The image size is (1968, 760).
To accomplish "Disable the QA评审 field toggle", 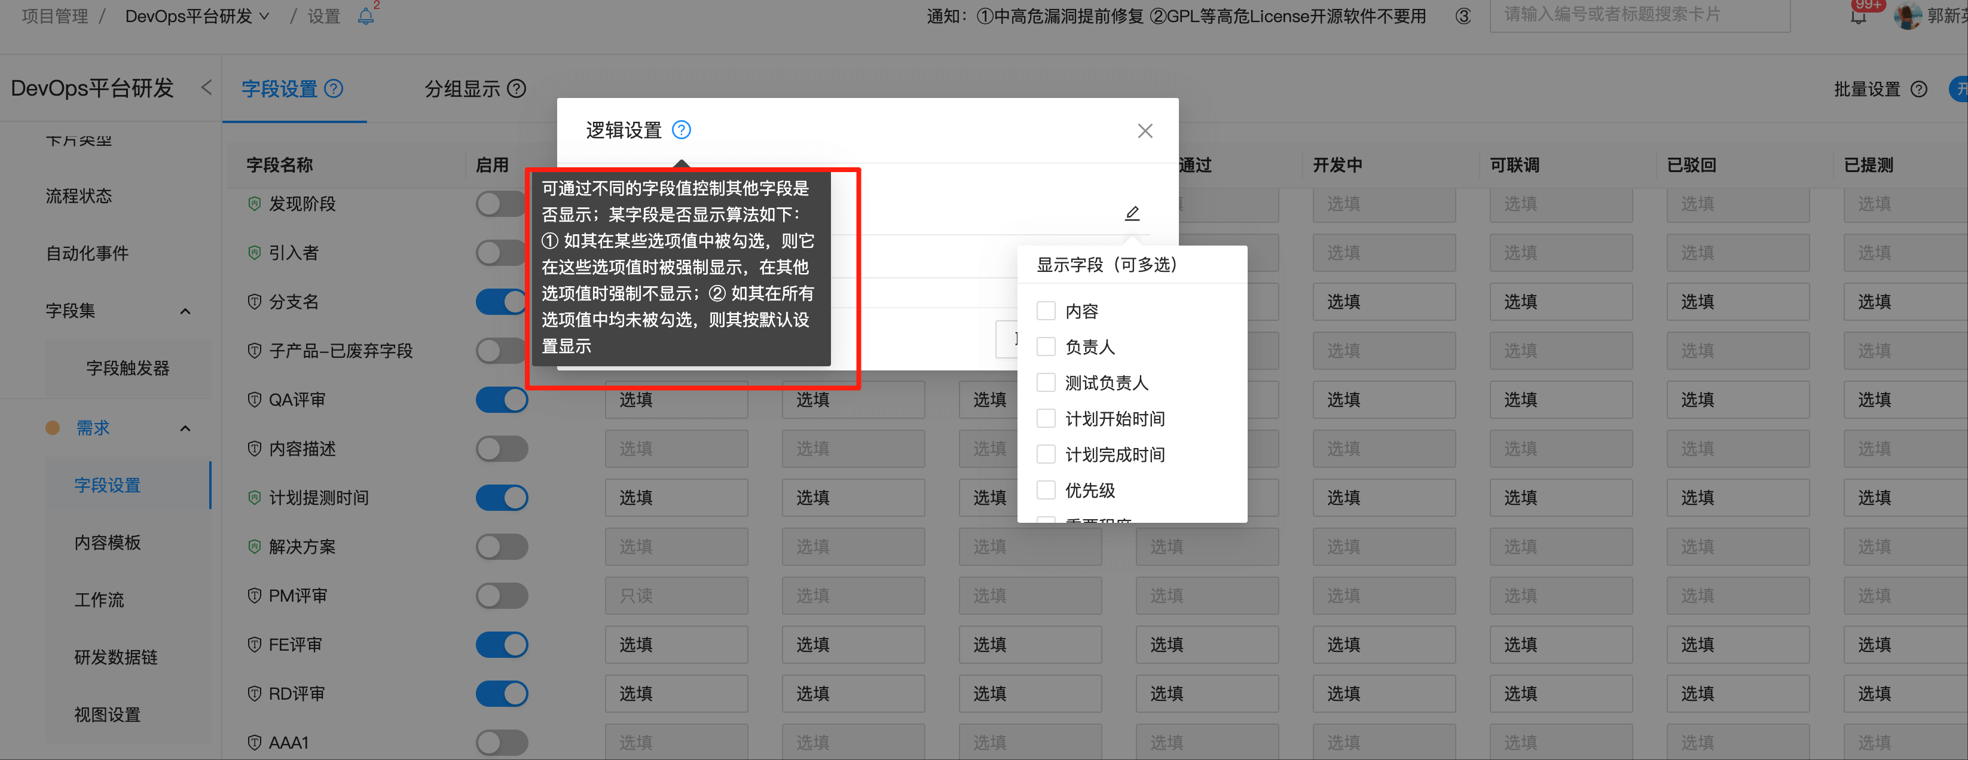I will [x=502, y=399].
